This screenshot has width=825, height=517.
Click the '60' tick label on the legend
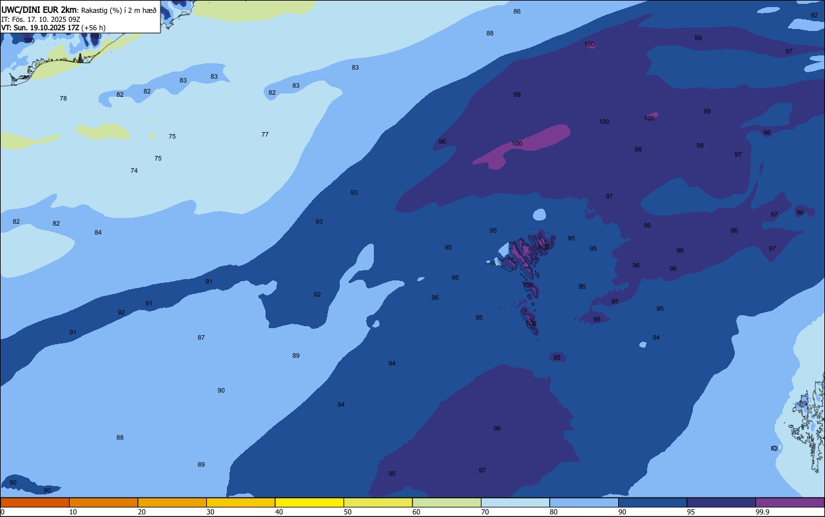click(x=416, y=512)
